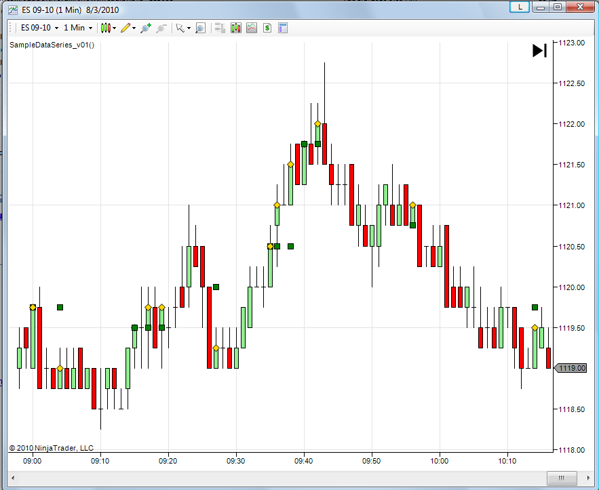The height and width of the screenshot is (490, 599).
Task: Expand the drawing tools dropdown arrow
Action: [134, 28]
